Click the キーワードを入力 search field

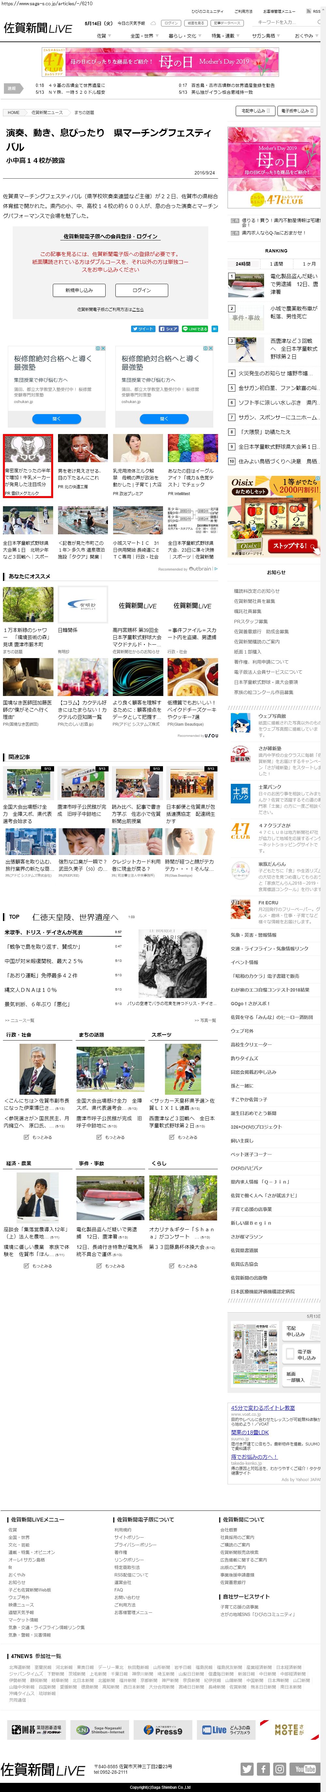[285, 22]
